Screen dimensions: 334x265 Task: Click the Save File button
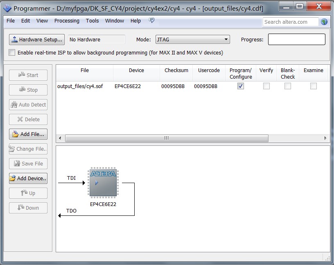tap(28, 163)
